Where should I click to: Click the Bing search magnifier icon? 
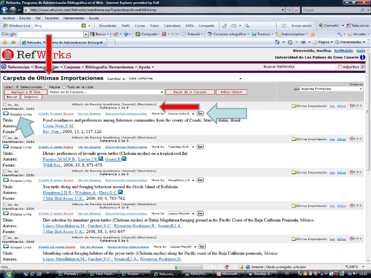[x=84, y=26]
